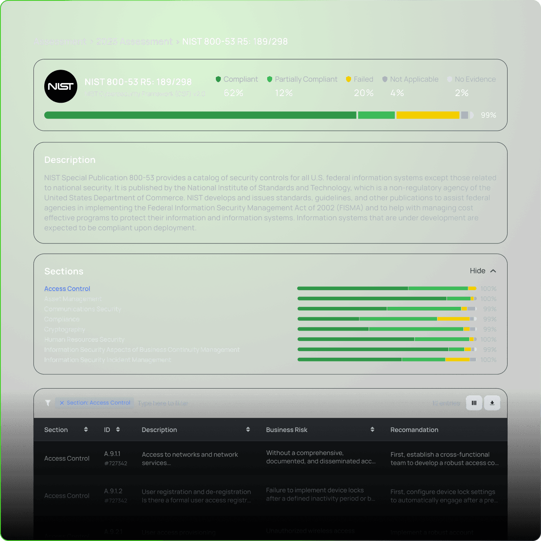Open the Access Control section link
The height and width of the screenshot is (541, 541).
click(x=67, y=289)
